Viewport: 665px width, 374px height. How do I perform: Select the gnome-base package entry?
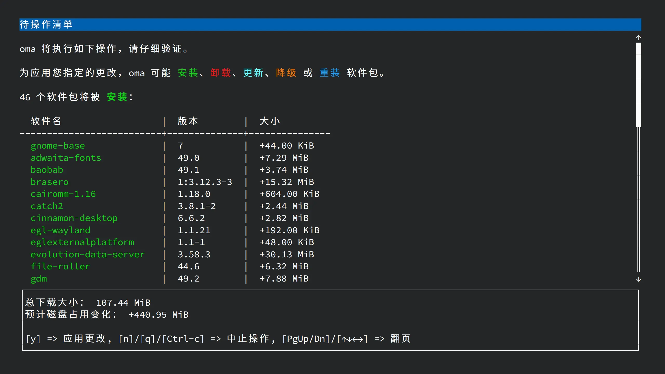click(58, 145)
